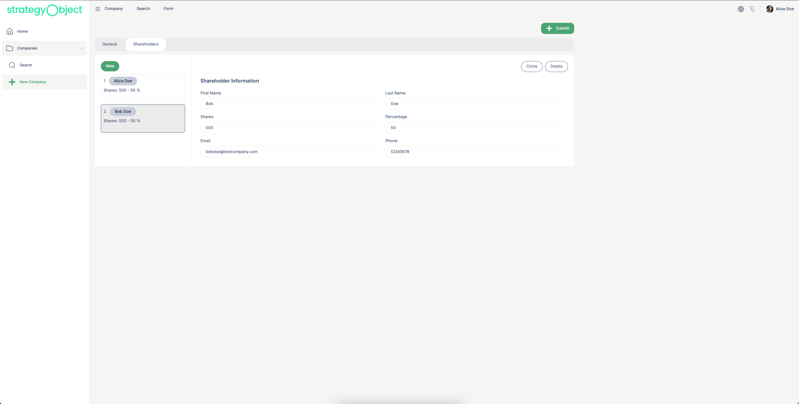Image resolution: width=799 pixels, height=404 pixels.
Task: Click the muted notifications bell icon
Action: coord(752,9)
